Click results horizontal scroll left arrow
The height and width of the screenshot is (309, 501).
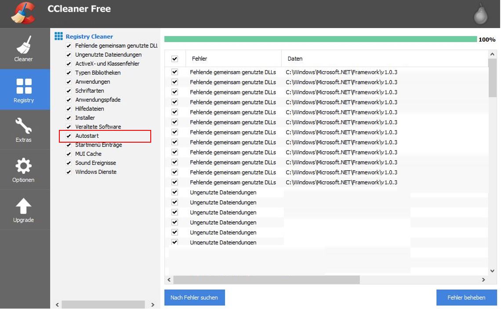tap(169, 280)
